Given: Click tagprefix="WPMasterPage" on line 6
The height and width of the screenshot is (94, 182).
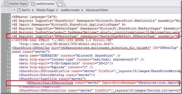Looking at the screenshot, I should point(57,36).
